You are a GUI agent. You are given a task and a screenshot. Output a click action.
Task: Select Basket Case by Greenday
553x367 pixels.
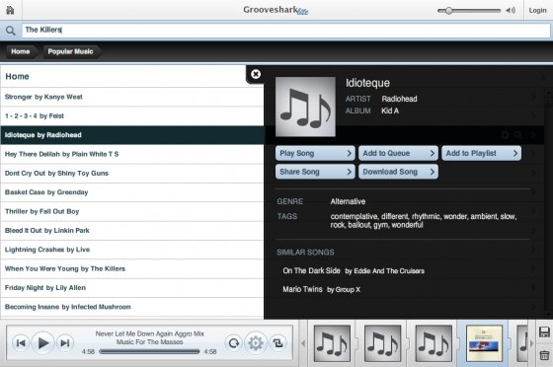pos(132,192)
